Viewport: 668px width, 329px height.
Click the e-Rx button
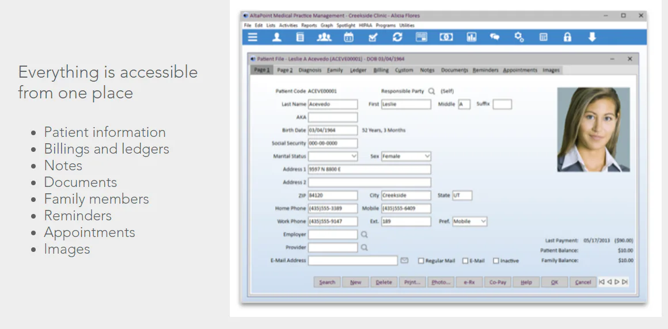click(469, 282)
